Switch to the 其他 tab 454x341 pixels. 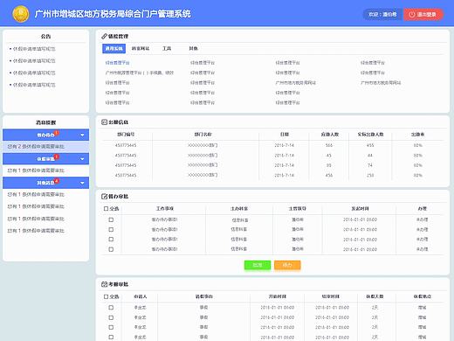click(x=194, y=48)
